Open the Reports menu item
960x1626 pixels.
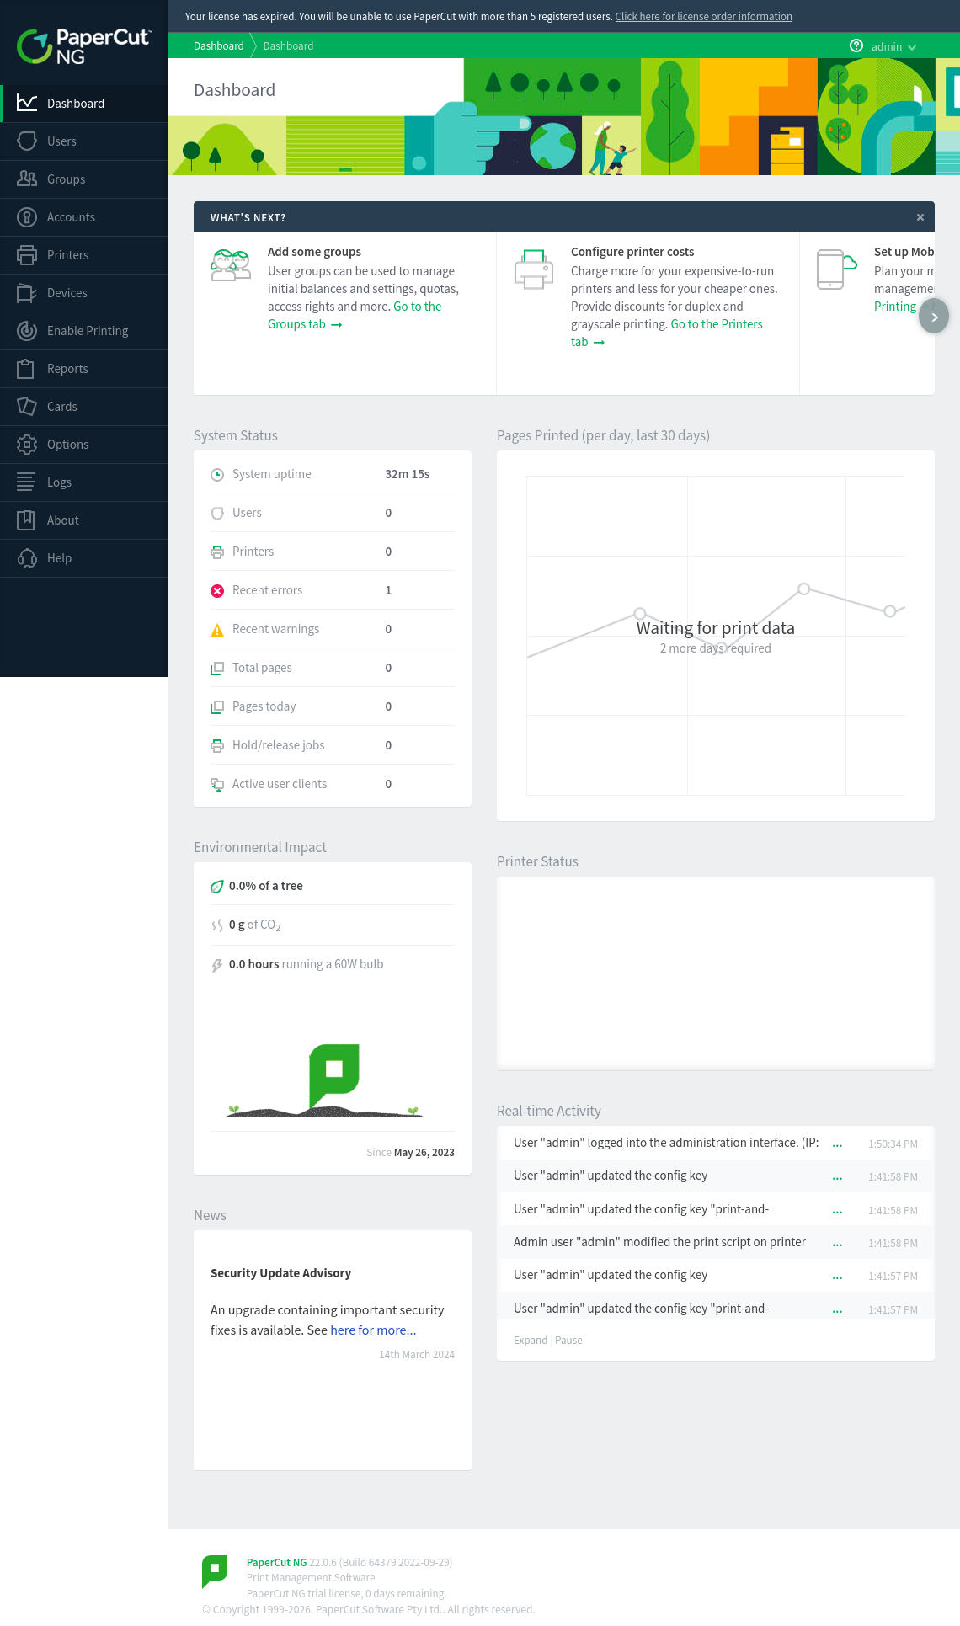click(x=67, y=369)
